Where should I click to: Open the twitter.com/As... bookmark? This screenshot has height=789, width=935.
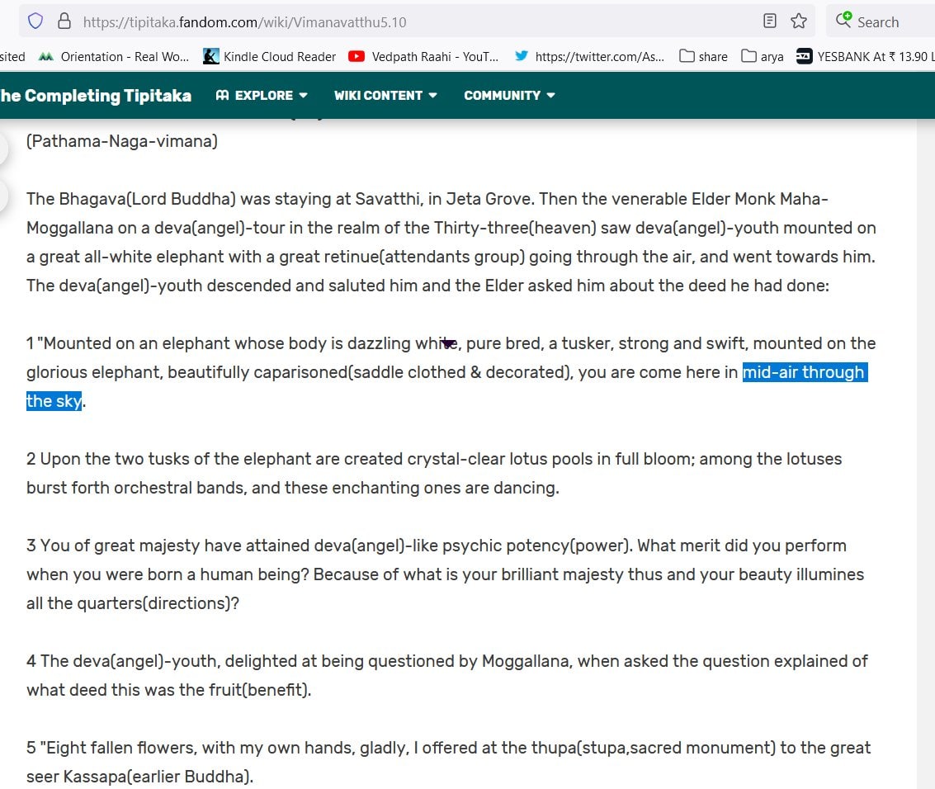pos(589,57)
